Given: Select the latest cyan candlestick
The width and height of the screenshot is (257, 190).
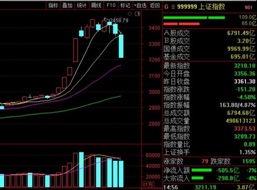Looking at the screenshot, I should coord(121,46).
